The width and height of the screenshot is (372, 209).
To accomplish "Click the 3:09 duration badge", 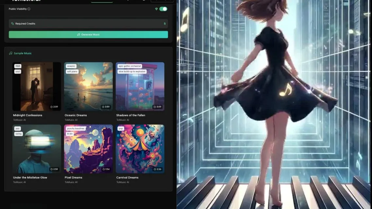I will coord(157,107).
